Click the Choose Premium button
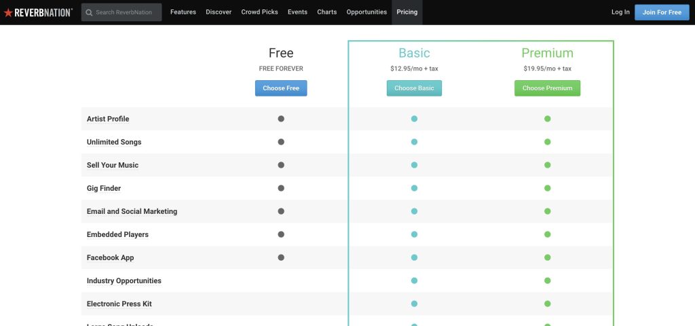 click(548, 88)
